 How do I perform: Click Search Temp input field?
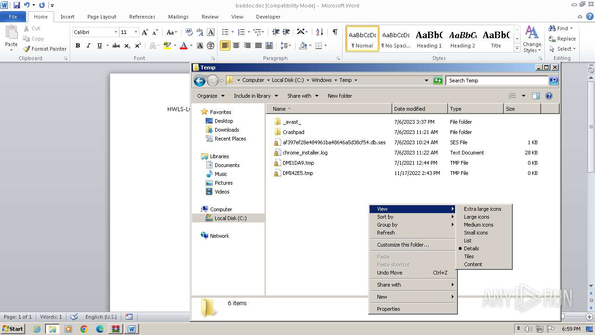pos(496,80)
